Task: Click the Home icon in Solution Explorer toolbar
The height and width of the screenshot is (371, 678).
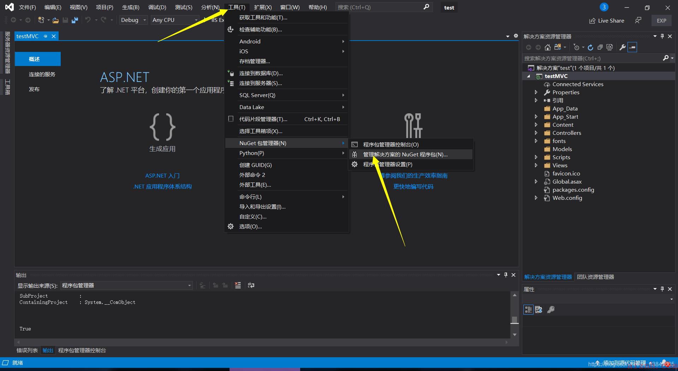Action: pos(547,47)
